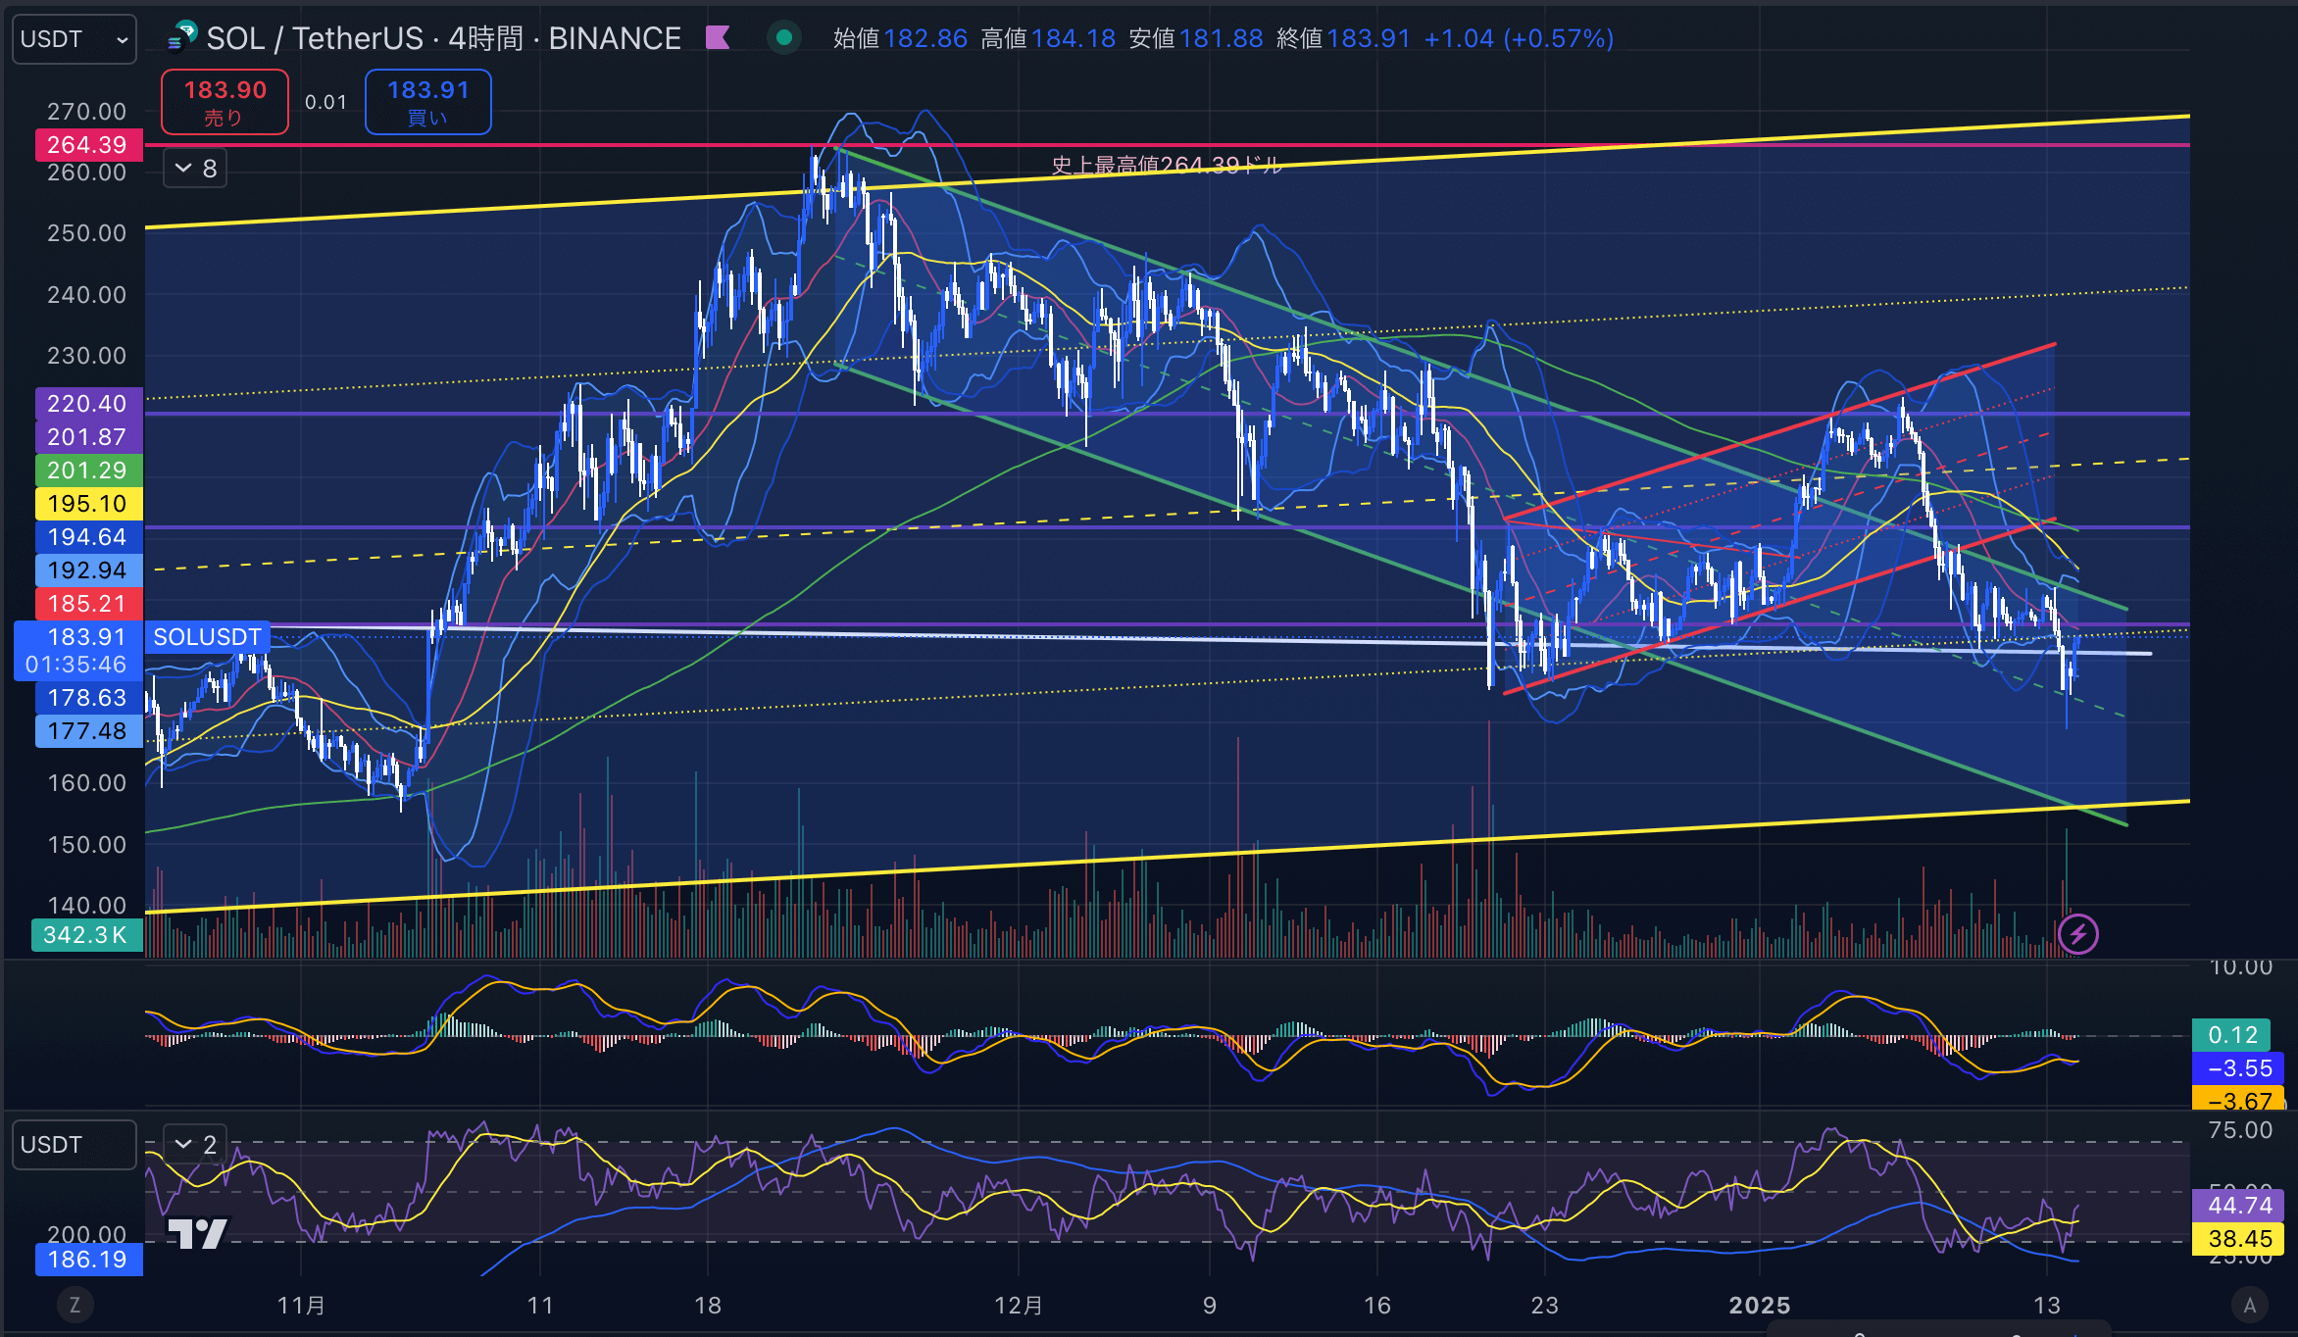2298x1337 pixels.
Task: Click the 44.74 RSI value label
Action: (x=2239, y=1206)
